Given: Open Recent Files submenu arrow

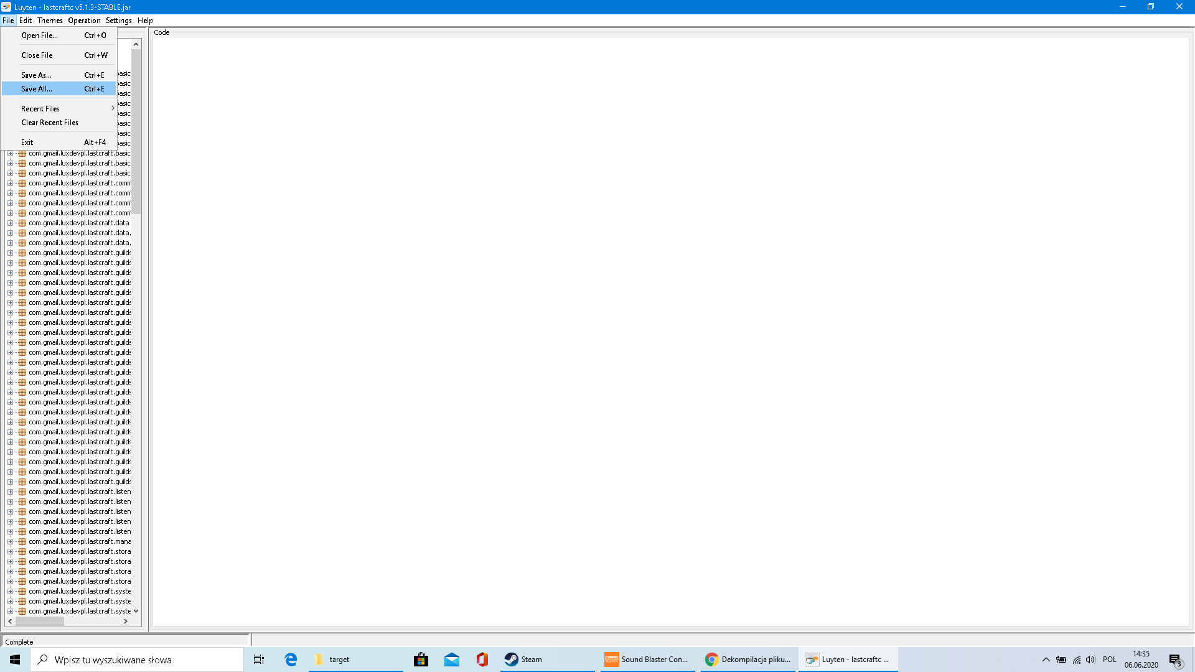Looking at the screenshot, I should (x=113, y=108).
